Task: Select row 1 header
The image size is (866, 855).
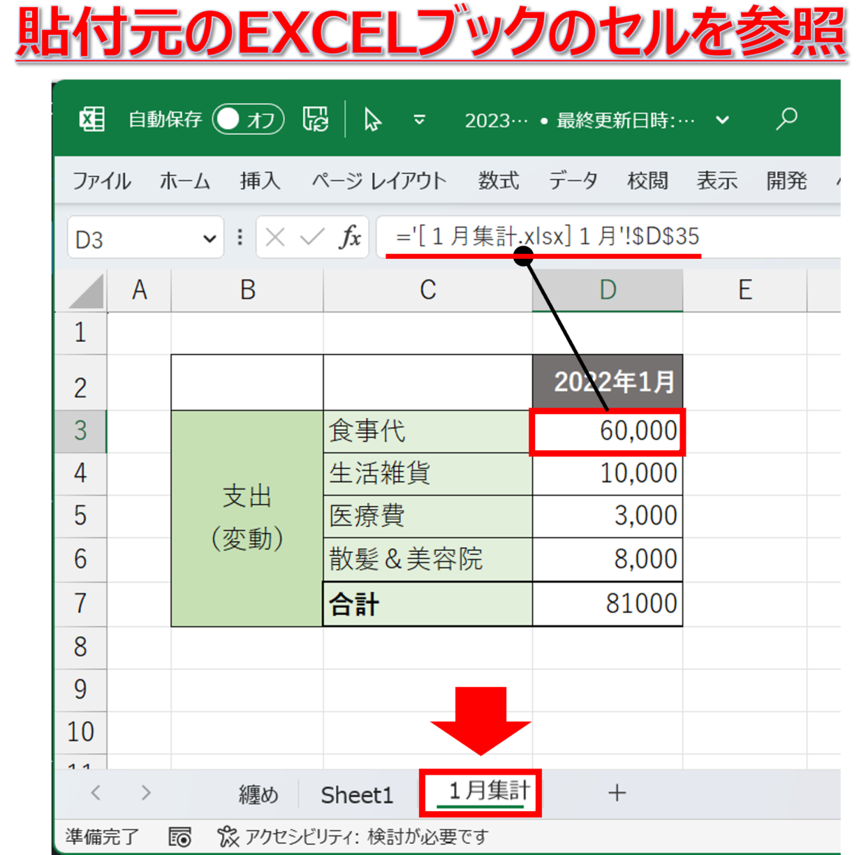Action: (80, 333)
